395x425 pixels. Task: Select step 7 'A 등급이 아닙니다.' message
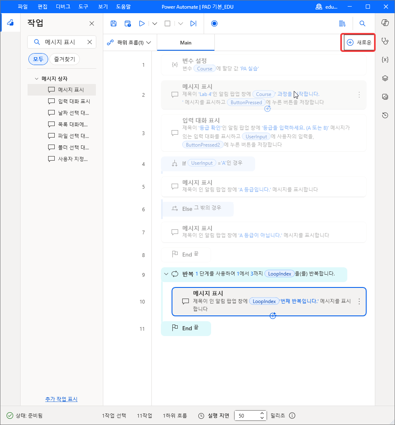(x=264, y=232)
